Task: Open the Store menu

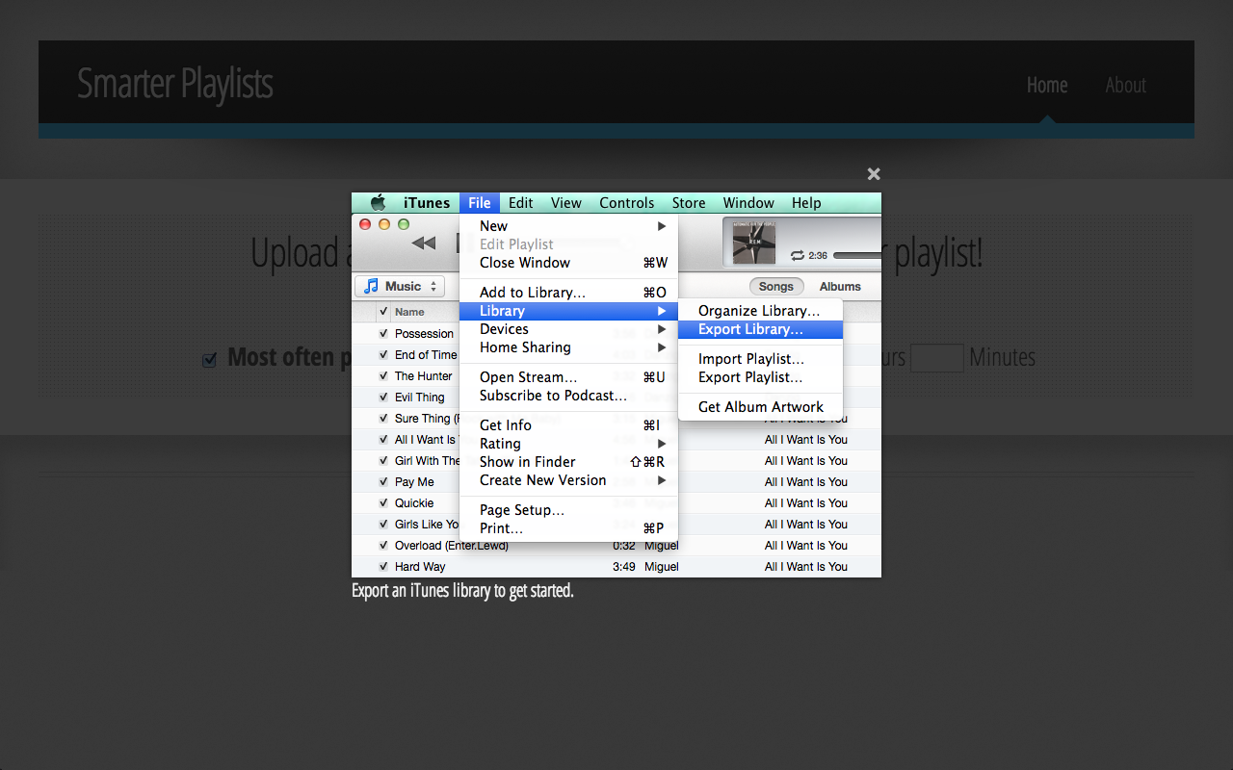Action: coord(689,203)
